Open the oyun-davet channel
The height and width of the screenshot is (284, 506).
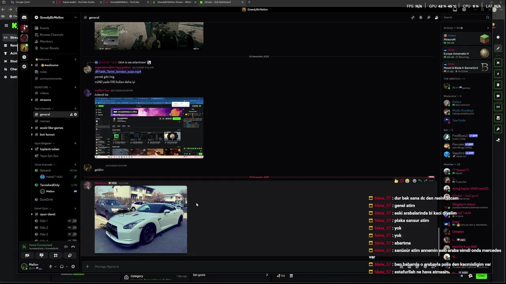(x=47, y=214)
